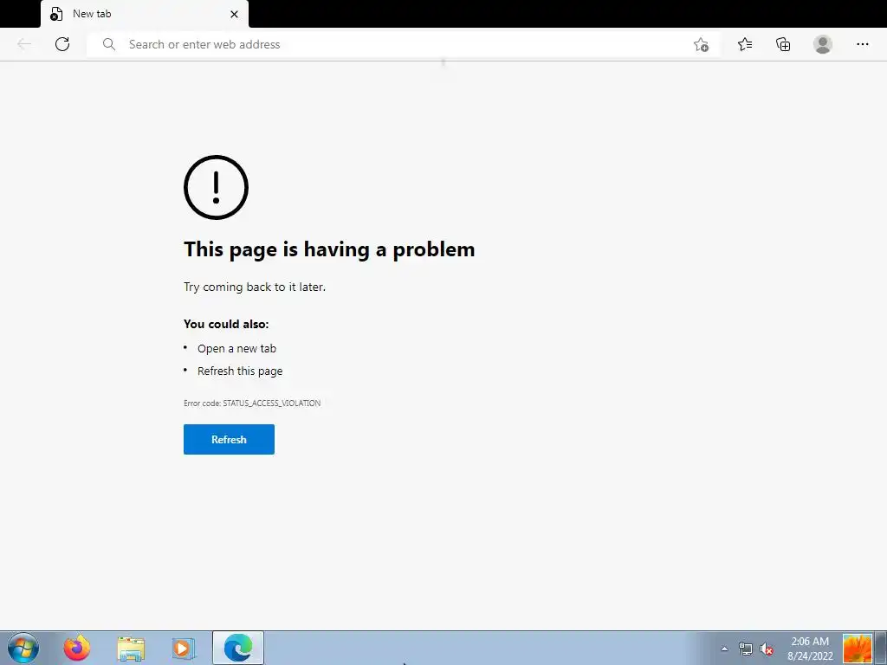Open the Favorites list icon

point(745,44)
